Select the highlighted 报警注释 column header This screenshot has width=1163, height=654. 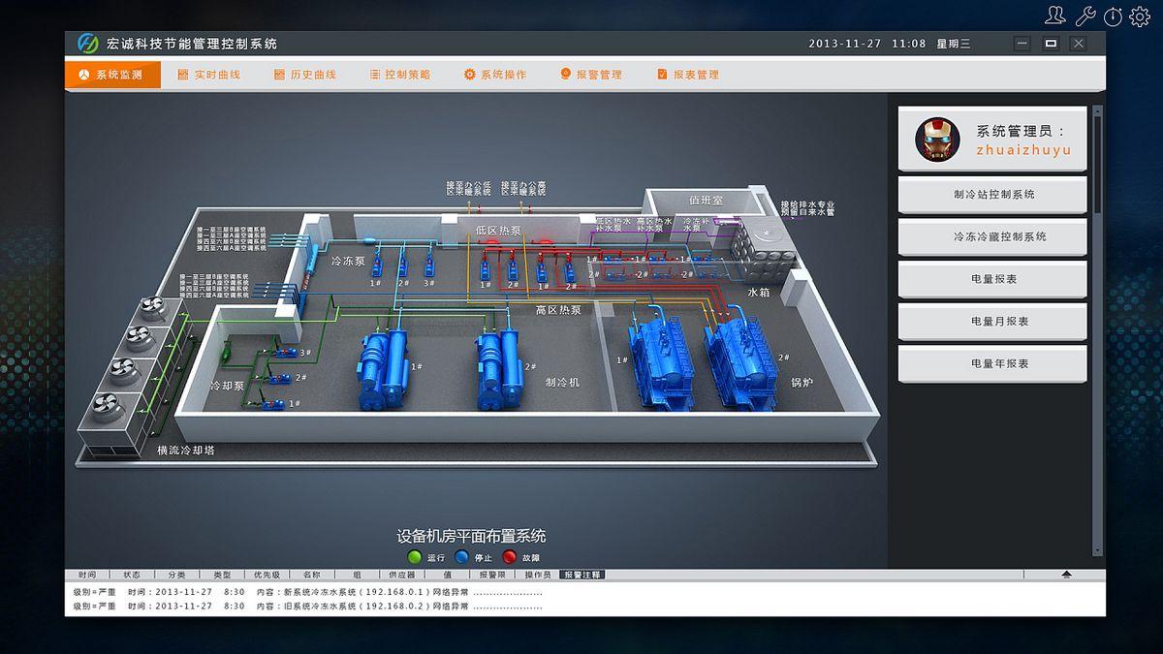coord(582,575)
